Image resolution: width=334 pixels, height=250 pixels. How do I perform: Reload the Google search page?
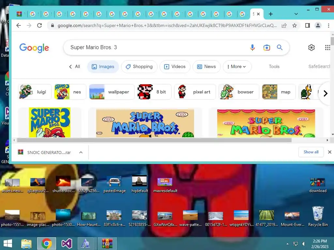click(39, 25)
